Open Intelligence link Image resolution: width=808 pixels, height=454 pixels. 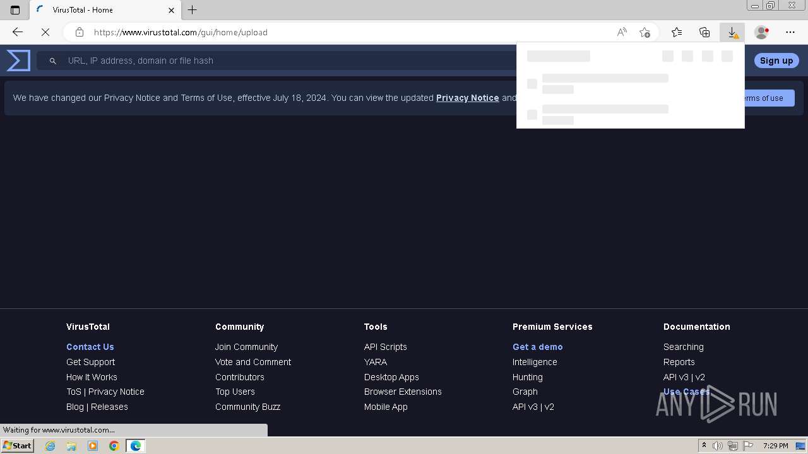(535, 362)
